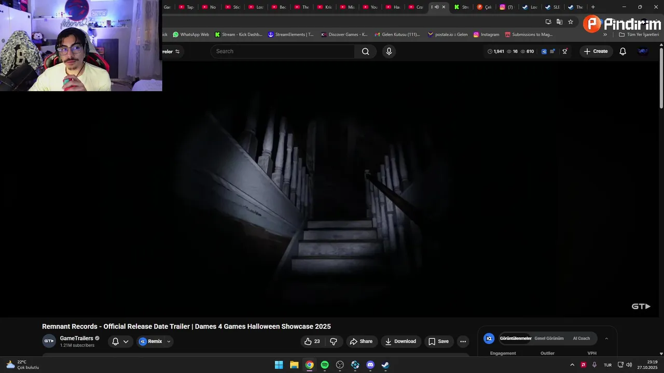
Task: Click the page vertical scrollbar
Action: pyautogui.click(x=661, y=78)
